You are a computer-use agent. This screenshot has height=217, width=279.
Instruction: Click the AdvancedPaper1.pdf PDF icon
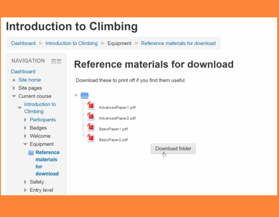coord(91,106)
